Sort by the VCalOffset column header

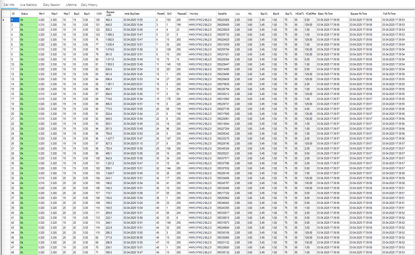coord(310,14)
